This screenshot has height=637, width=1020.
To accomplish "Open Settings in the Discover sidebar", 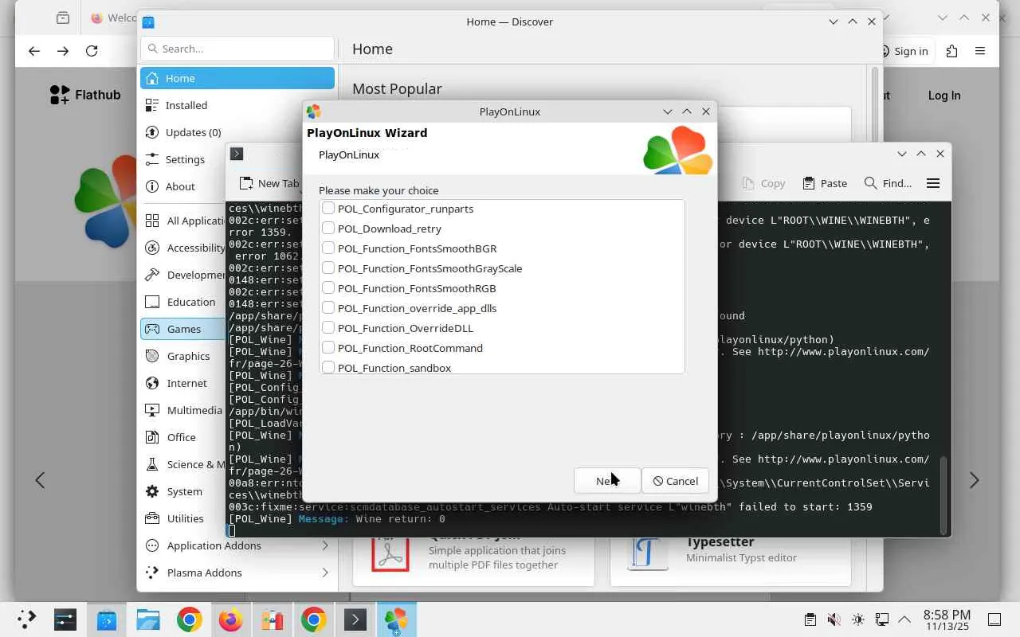I will pyautogui.click(x=183, y=159).
